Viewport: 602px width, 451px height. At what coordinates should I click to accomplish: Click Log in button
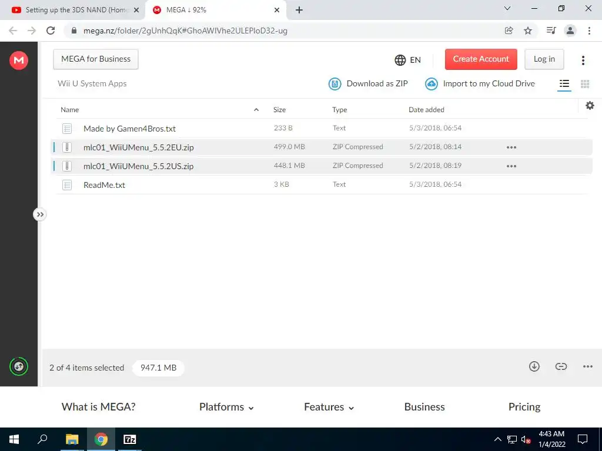[544, 59]
